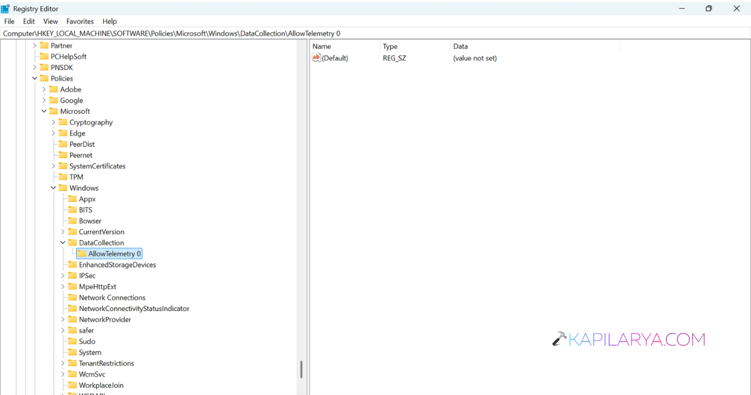
Task: Expand the TenantRestrictions key
Action: pos(63,363)
